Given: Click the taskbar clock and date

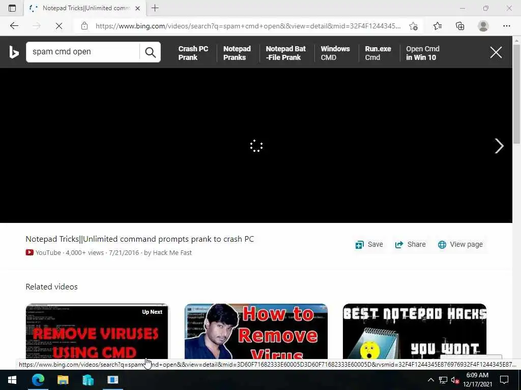Looking at the screenshot, I should [477, 380].
